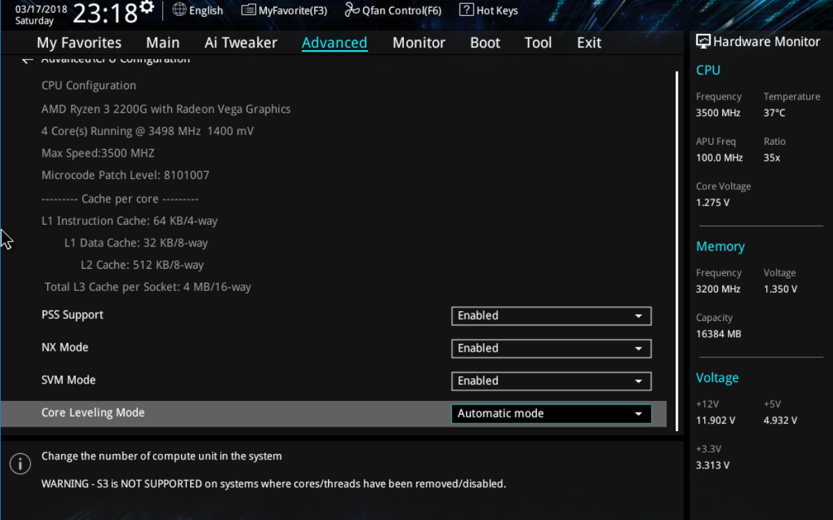Screen dimensions: 833x520
Task: Open the Core Leveling Mode dropdown
Action: pyautogui.click(x=551, y=413)
